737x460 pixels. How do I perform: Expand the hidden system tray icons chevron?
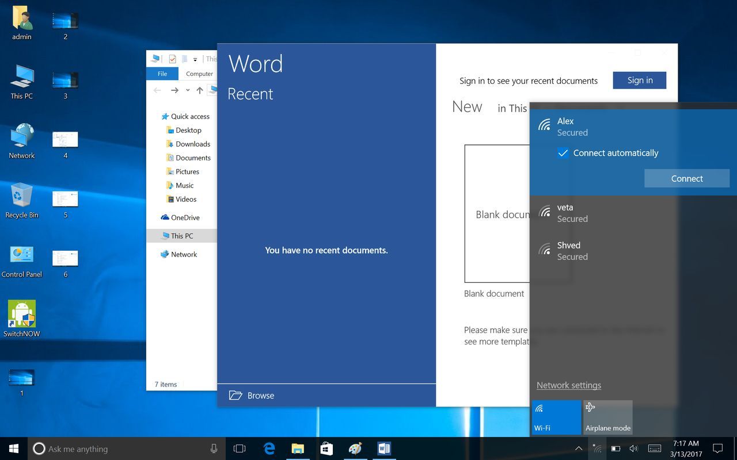coord(579,448)
